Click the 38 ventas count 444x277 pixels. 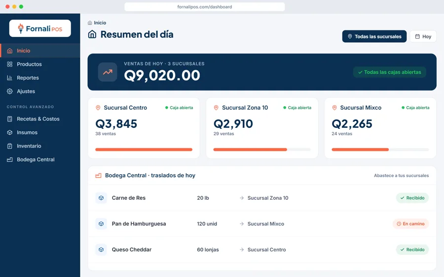pos(106,134)
